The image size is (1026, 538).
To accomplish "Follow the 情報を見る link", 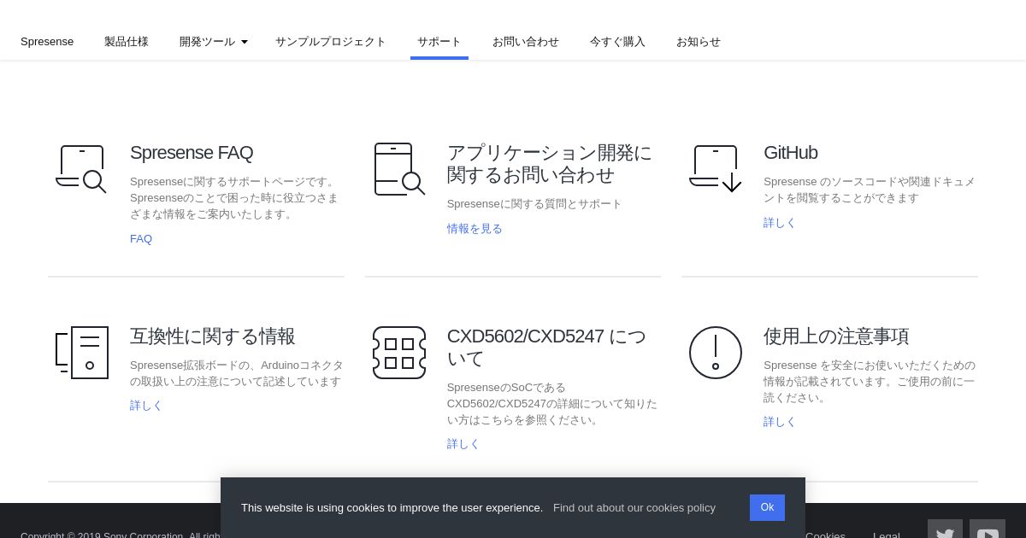I will point(475,229).
